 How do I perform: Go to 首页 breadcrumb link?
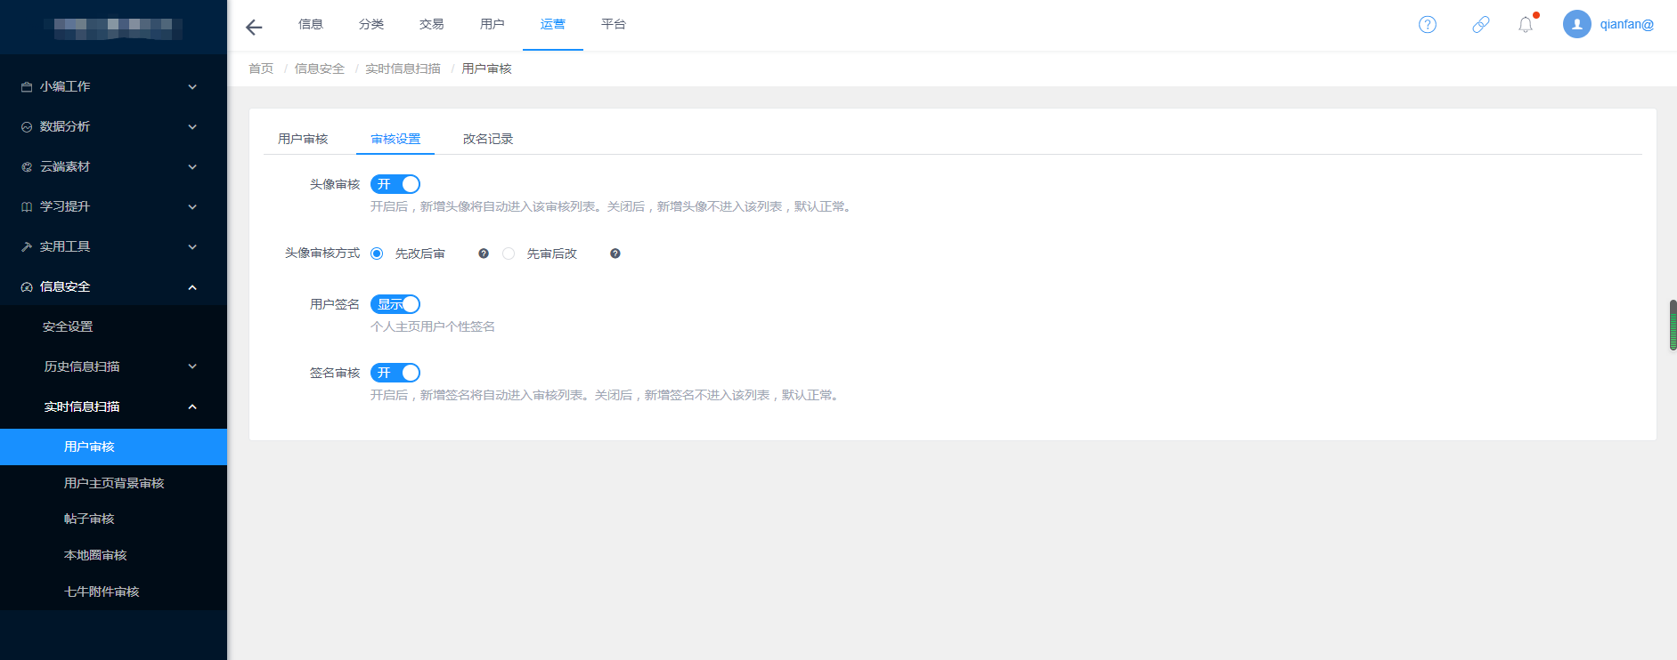[x=261, y=68]
